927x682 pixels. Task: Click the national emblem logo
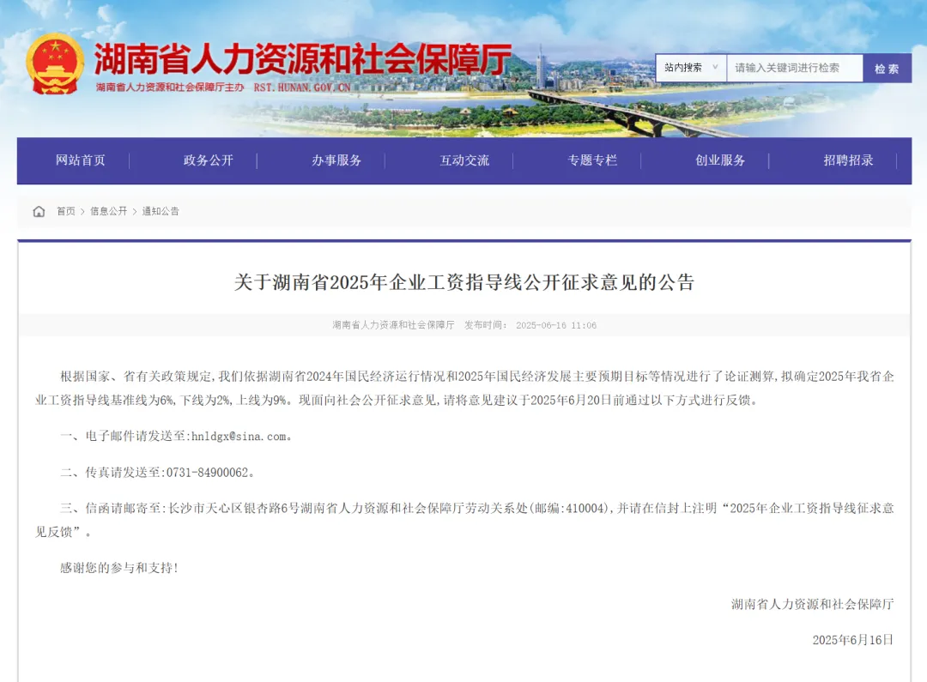pos(55,64)
